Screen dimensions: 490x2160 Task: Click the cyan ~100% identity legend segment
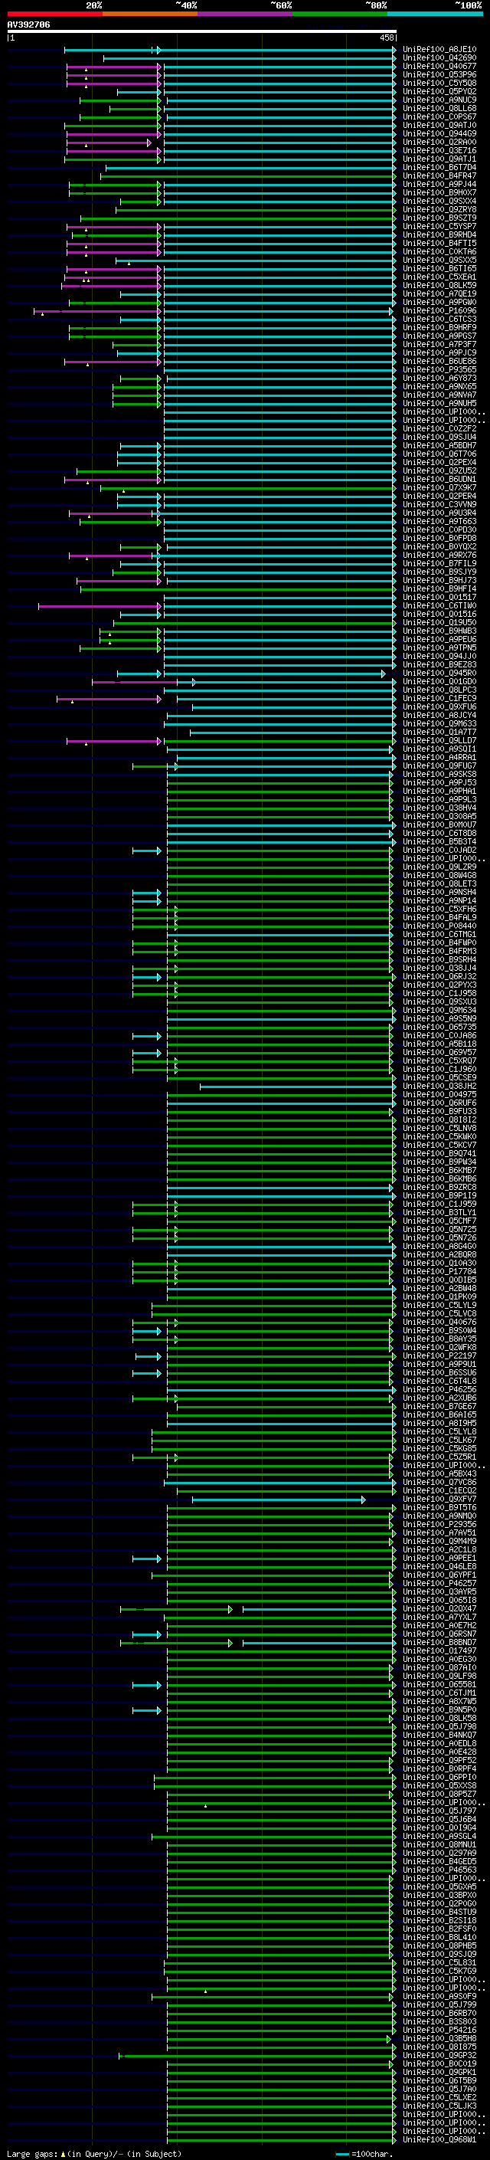[x=435, y=14]
